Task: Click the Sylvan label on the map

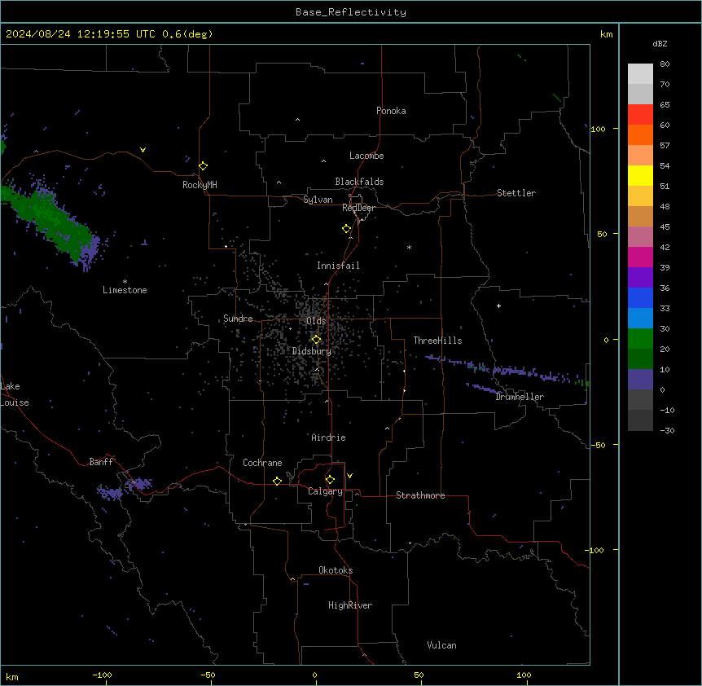Action: pos(318,200)
